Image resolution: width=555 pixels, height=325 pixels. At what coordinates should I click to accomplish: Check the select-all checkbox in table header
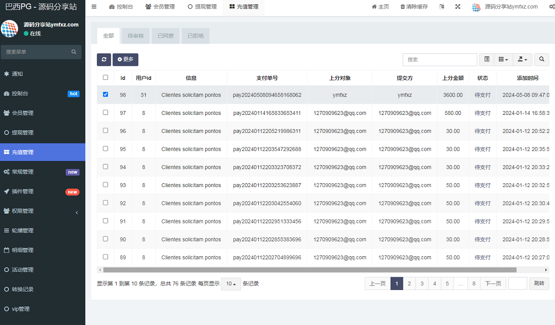105,78
